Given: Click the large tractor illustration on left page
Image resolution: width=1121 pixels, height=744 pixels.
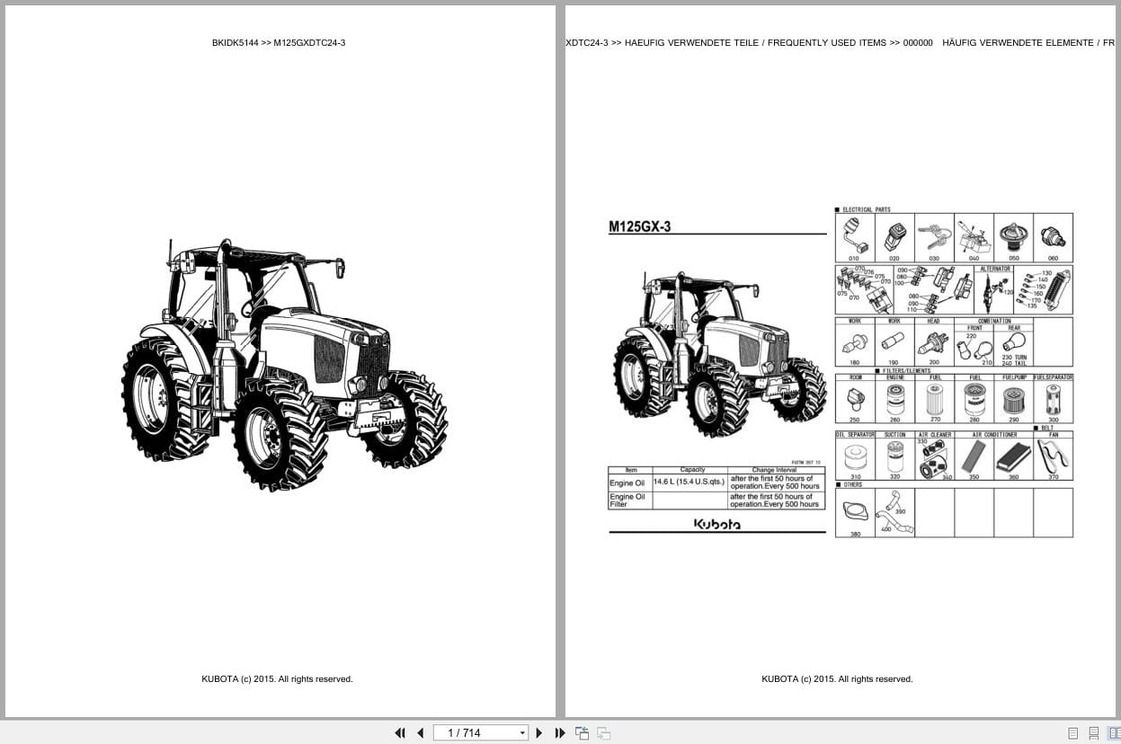Looking at the screenshot, I should pyautogui.click(x=284, y=364).
